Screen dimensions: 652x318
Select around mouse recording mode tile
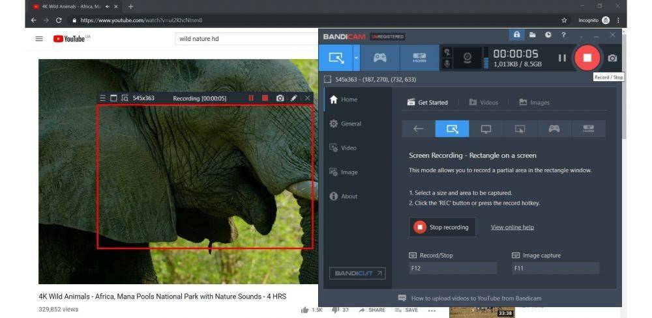520,129
